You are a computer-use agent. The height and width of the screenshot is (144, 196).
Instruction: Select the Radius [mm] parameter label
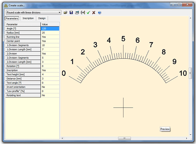(23, 33)
